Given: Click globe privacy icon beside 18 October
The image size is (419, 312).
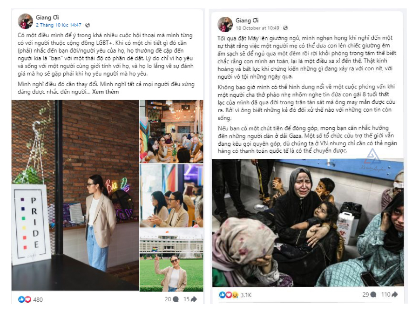Looking at the screenshot, I should coord(285,28).
